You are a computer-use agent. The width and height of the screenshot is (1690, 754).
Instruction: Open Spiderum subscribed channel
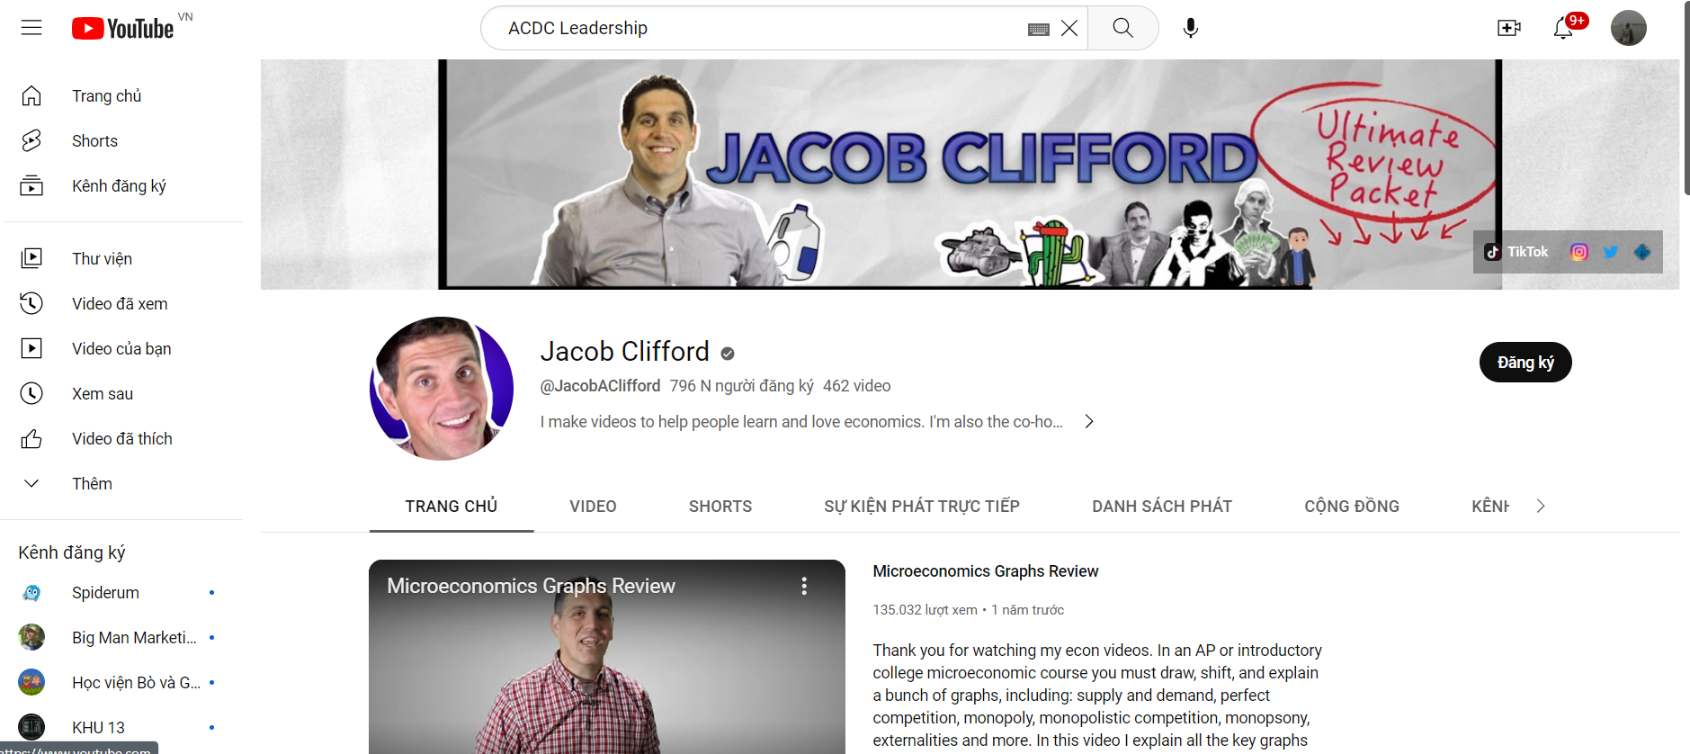coord(123,592)
